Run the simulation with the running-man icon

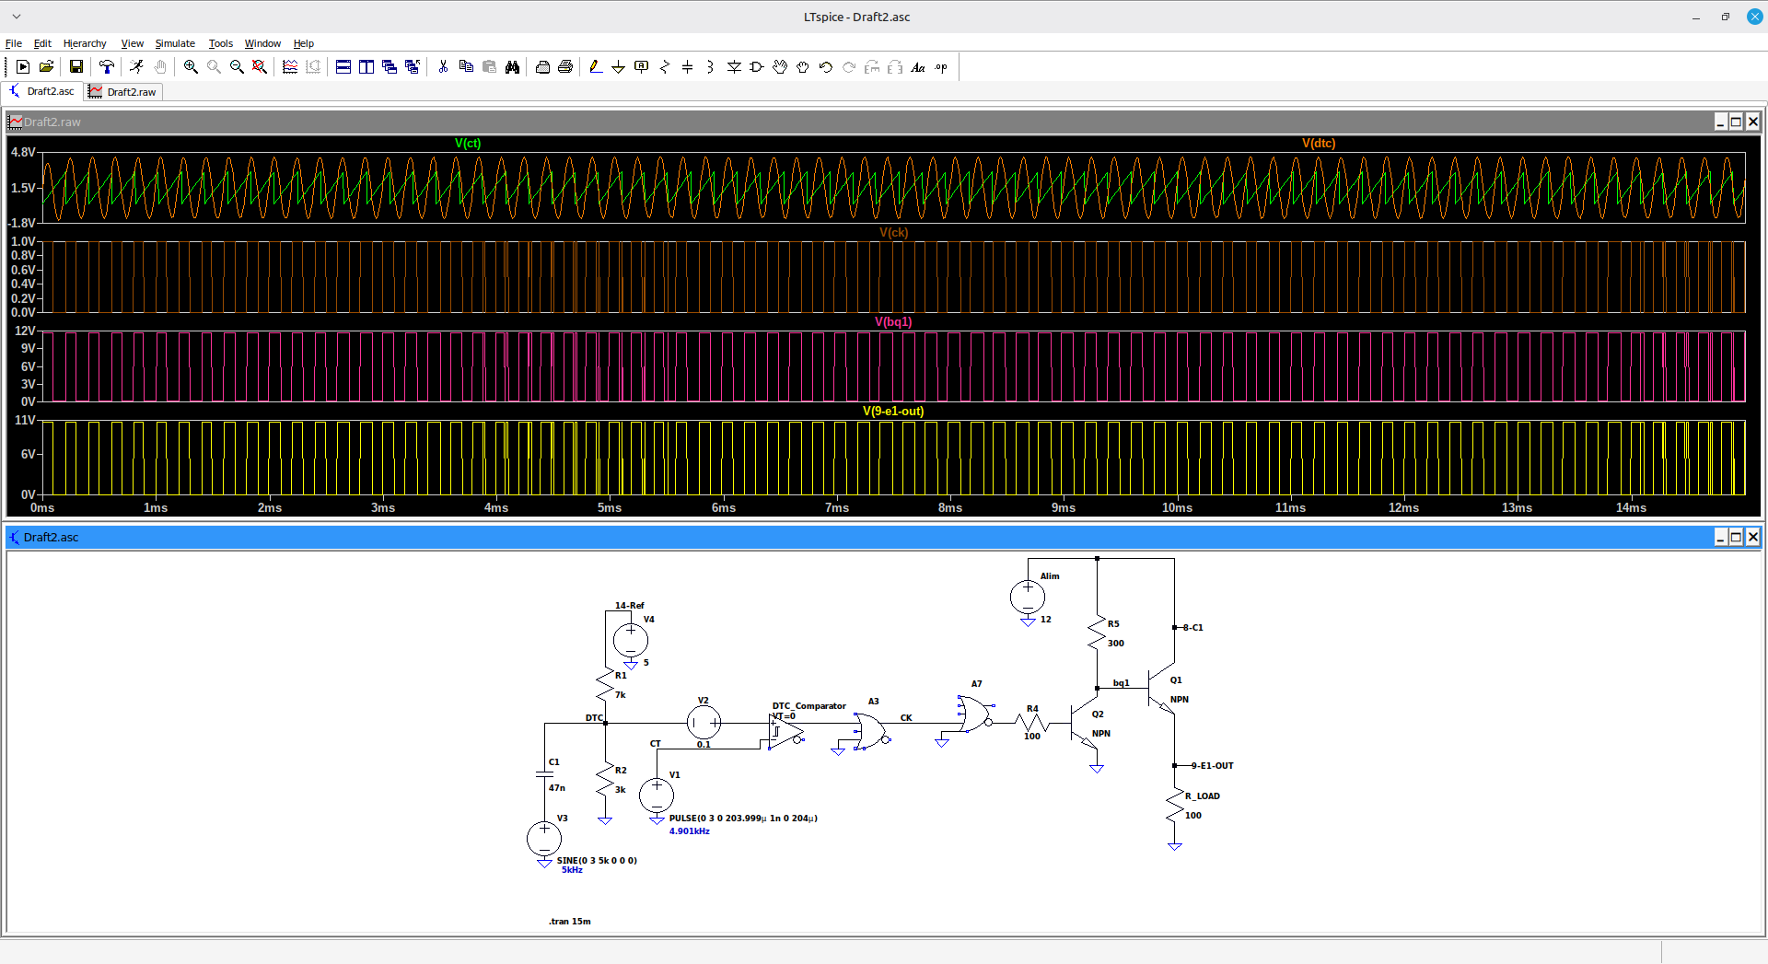(x=137, y=67)
